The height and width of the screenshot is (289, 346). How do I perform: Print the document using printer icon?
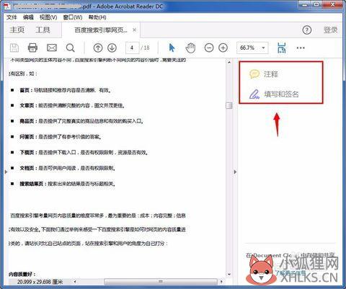[x=32, y=48]
